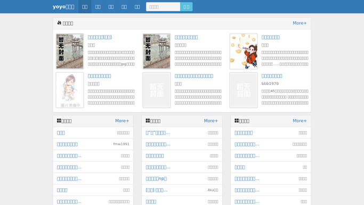Open the middle list entry ending in np
The width and height of the screenshot is (364, 205).
(x=156, y=179)
